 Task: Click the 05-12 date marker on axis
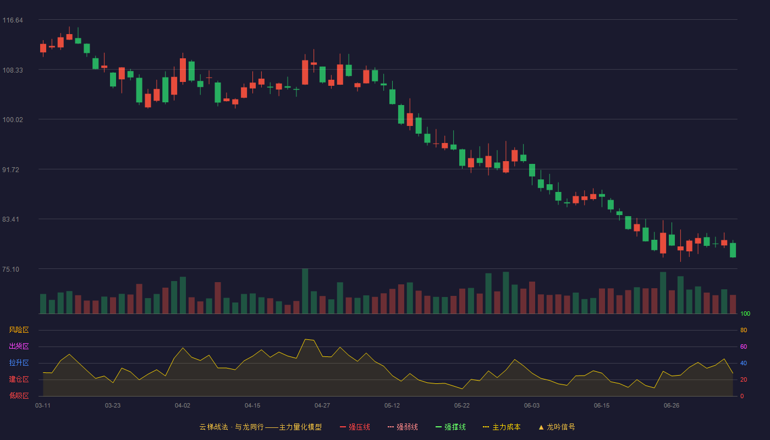[x=392, y=405]
